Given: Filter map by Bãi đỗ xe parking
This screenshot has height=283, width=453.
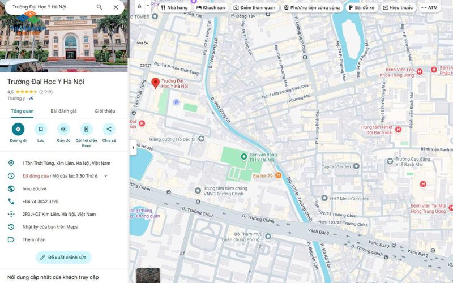Looking at the screenshot, I should point(362,7).
